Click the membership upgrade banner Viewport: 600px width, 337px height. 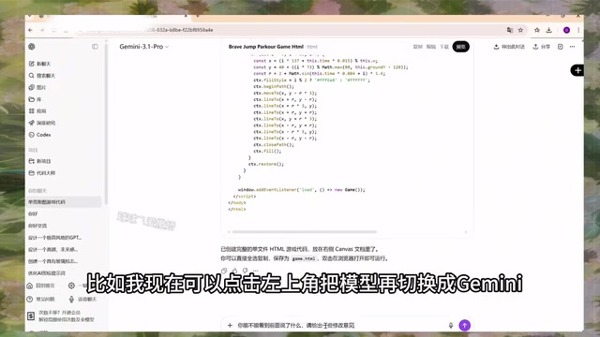pos(61,316)
